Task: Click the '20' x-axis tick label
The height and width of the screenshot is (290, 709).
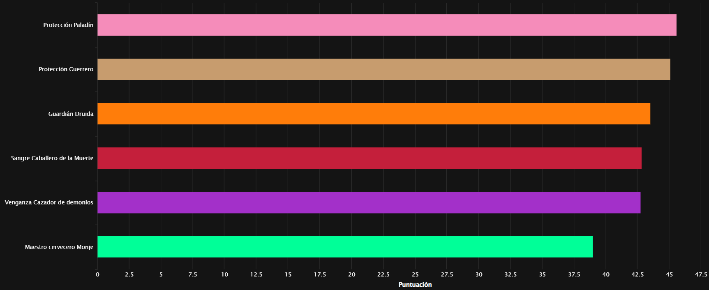Action: (352, 274)
